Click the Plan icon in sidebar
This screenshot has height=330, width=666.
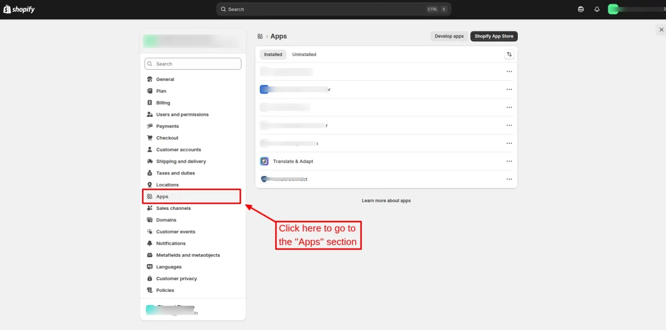tap(150, 91)
